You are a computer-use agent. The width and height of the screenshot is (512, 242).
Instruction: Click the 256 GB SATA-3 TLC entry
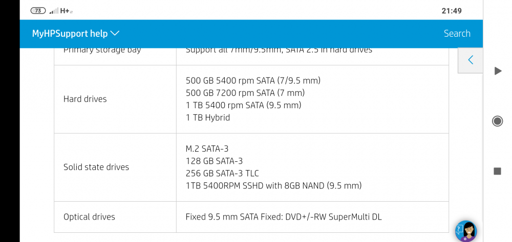tap(226, 173)
